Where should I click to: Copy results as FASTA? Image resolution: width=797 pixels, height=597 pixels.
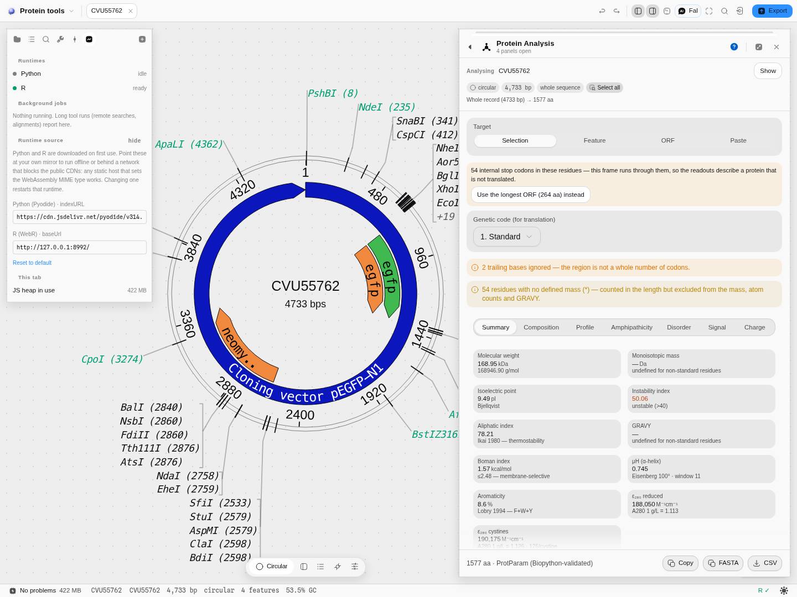pyautogui.click(x=723, y=563)
